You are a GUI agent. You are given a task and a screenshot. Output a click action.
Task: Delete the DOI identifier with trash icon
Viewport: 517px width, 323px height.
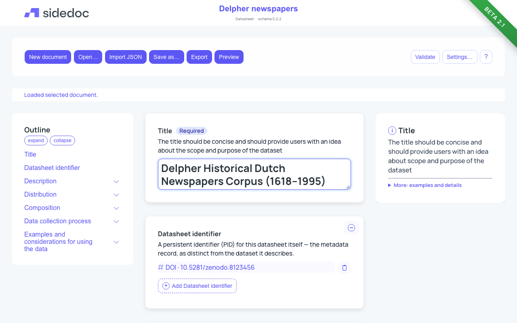(x=345, y=267)
